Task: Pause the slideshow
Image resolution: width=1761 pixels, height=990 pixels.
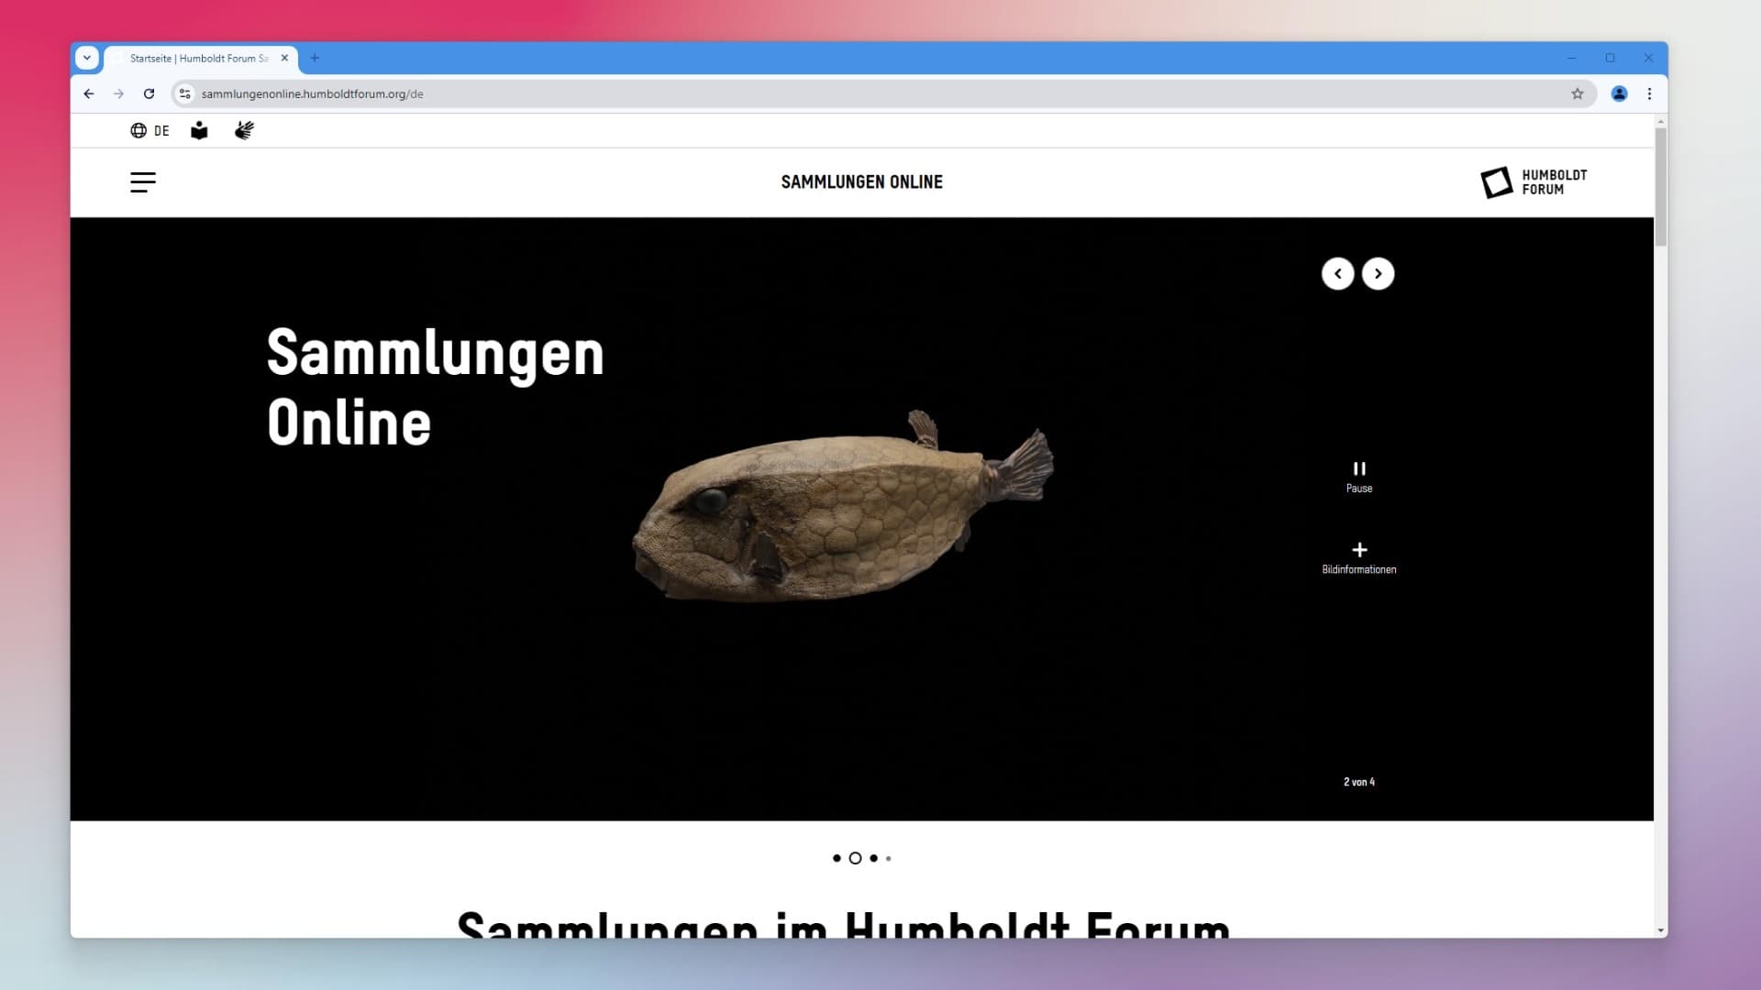Action: pyautogui.click(x=1359, y=478)
